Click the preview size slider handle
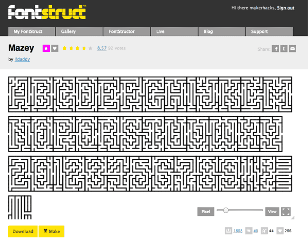Viewport: 308px width, 243px height. click(x=226, y=210)
